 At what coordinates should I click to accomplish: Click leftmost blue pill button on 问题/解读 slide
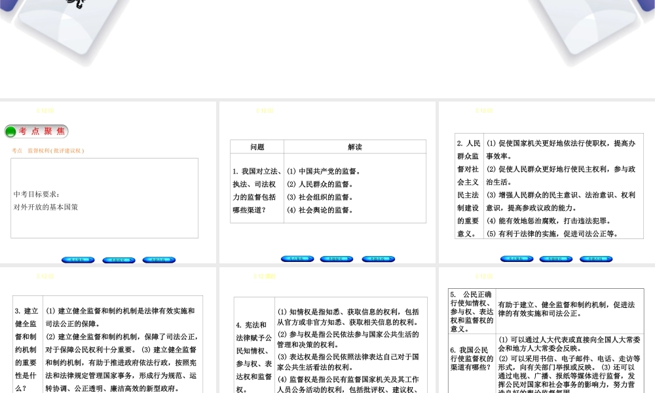coord(297,259)
